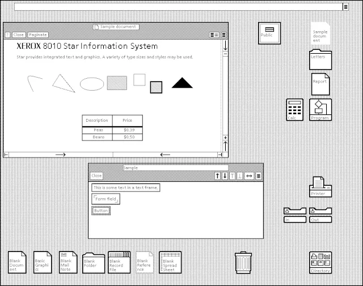This screenshot has width=363, height=286.
Task: Jump to left edge in horizontal scrollbar
Action: click(x=6, y=155)
